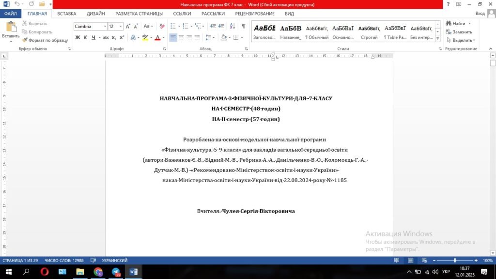Click the superscript x² icon
This screenshot has height=279, width=496.
[x=122, y=37]
